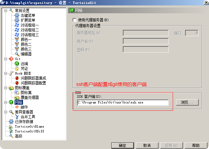Enable the 使用代理服务器 checkbox
The height and width of the screenshot is (149, 209).
pyautogui.click(x=74, y=20)
